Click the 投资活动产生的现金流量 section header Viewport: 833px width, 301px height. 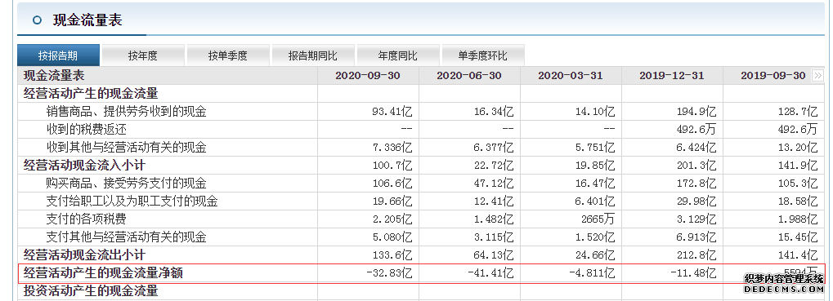[x=91, y=291]
